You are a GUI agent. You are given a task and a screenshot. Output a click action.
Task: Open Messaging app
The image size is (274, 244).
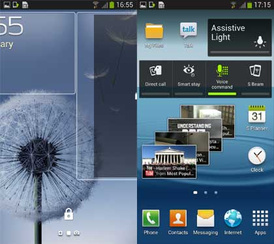click(205, 222)
